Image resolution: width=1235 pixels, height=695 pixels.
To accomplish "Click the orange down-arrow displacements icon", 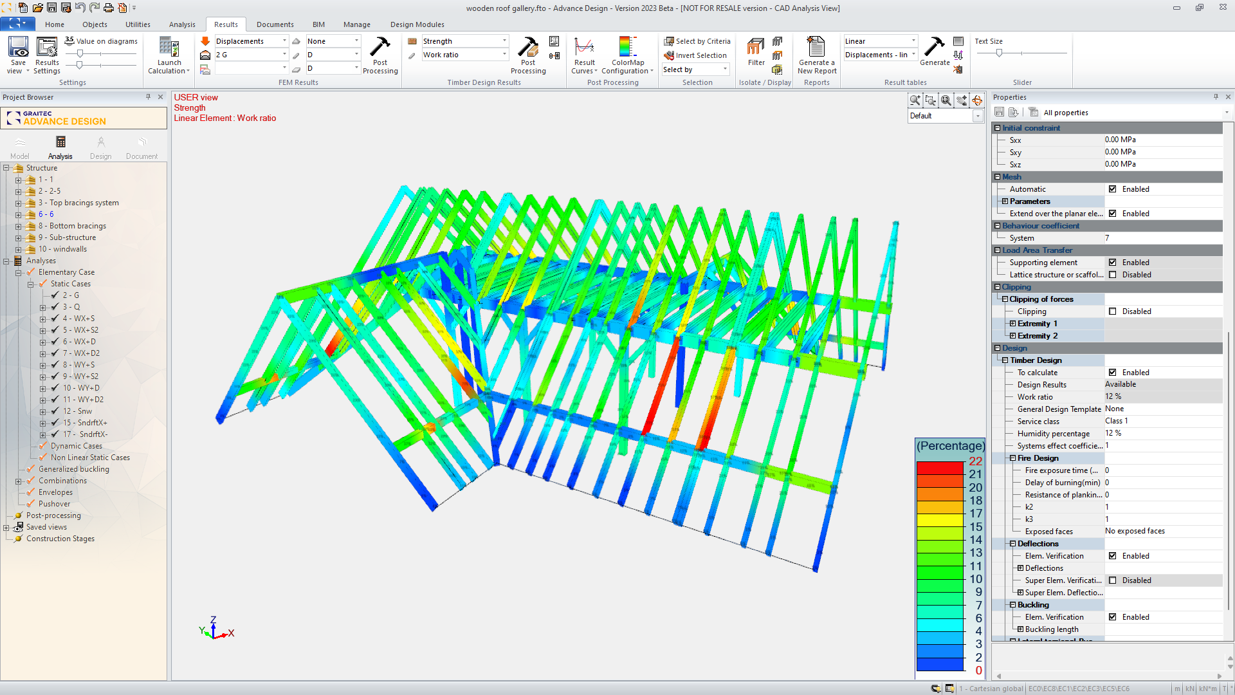I will 205,41.
